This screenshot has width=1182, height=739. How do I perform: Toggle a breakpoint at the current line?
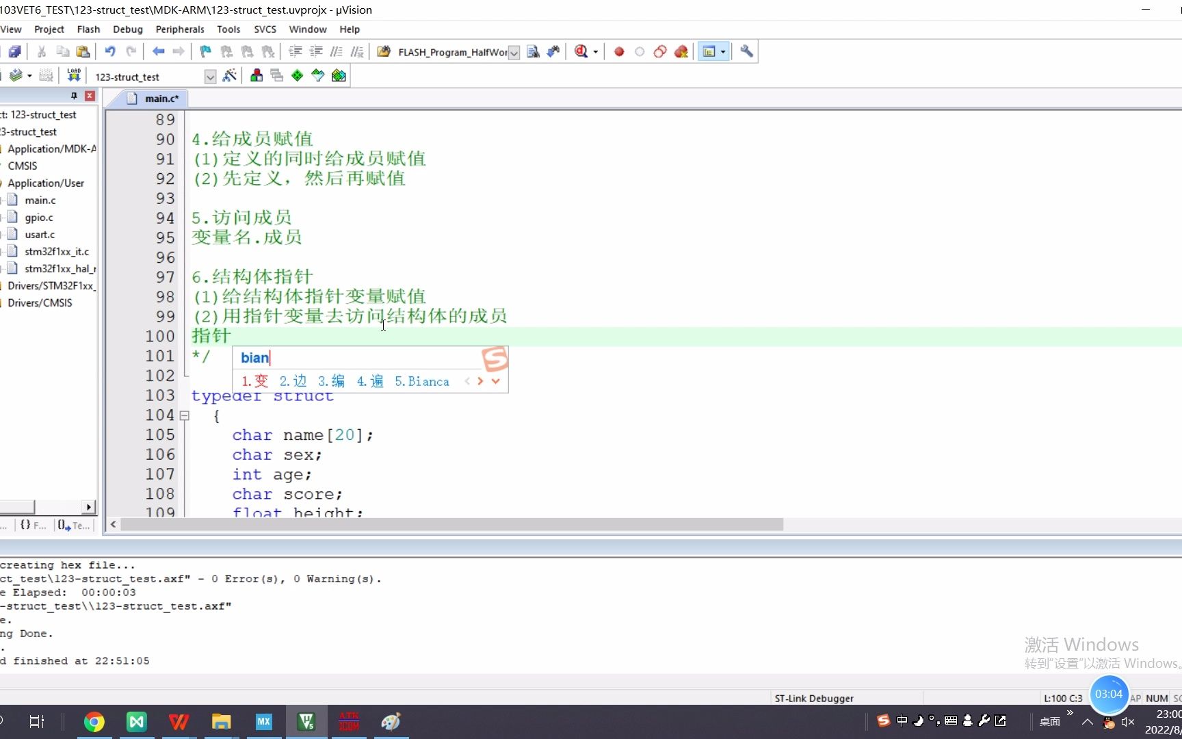pos(618,51)
